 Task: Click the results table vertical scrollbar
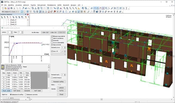click(48, 80)
